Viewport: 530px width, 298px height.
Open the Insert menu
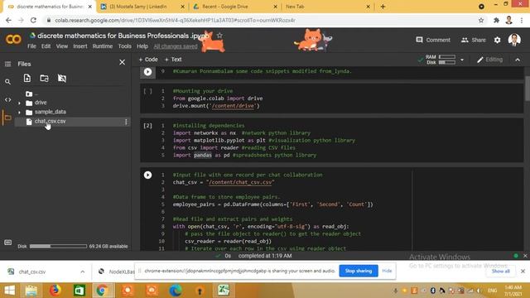click(80, 46)
